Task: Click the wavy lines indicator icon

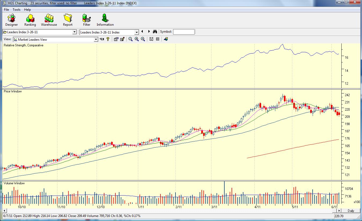Action: tap(151, 39)
